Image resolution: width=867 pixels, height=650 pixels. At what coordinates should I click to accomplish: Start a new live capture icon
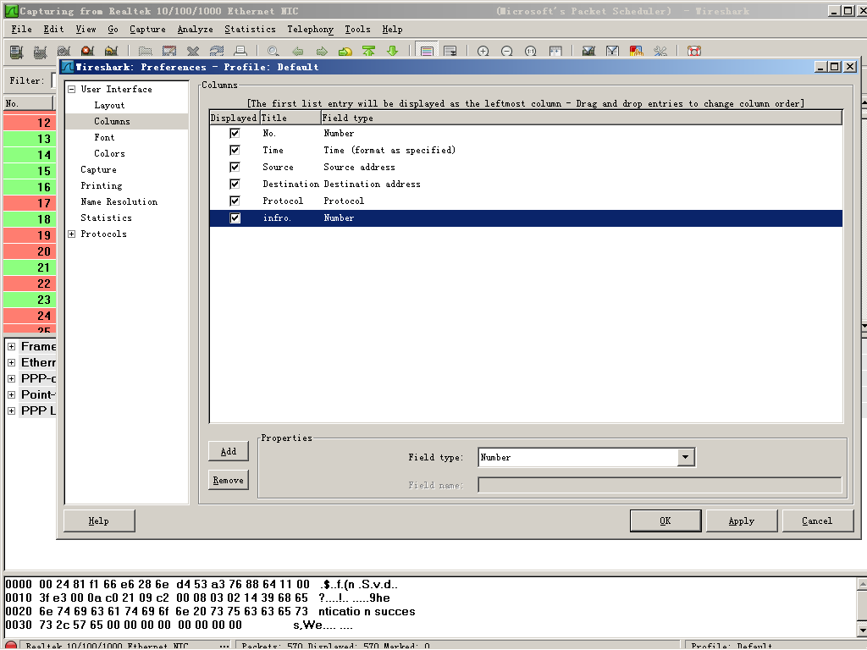[64, 52]
